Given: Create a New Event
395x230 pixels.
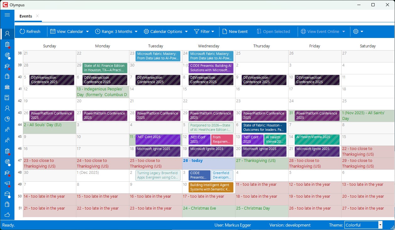Looking at the screenshot, I should pyautogui.click(x=235, y=31).
